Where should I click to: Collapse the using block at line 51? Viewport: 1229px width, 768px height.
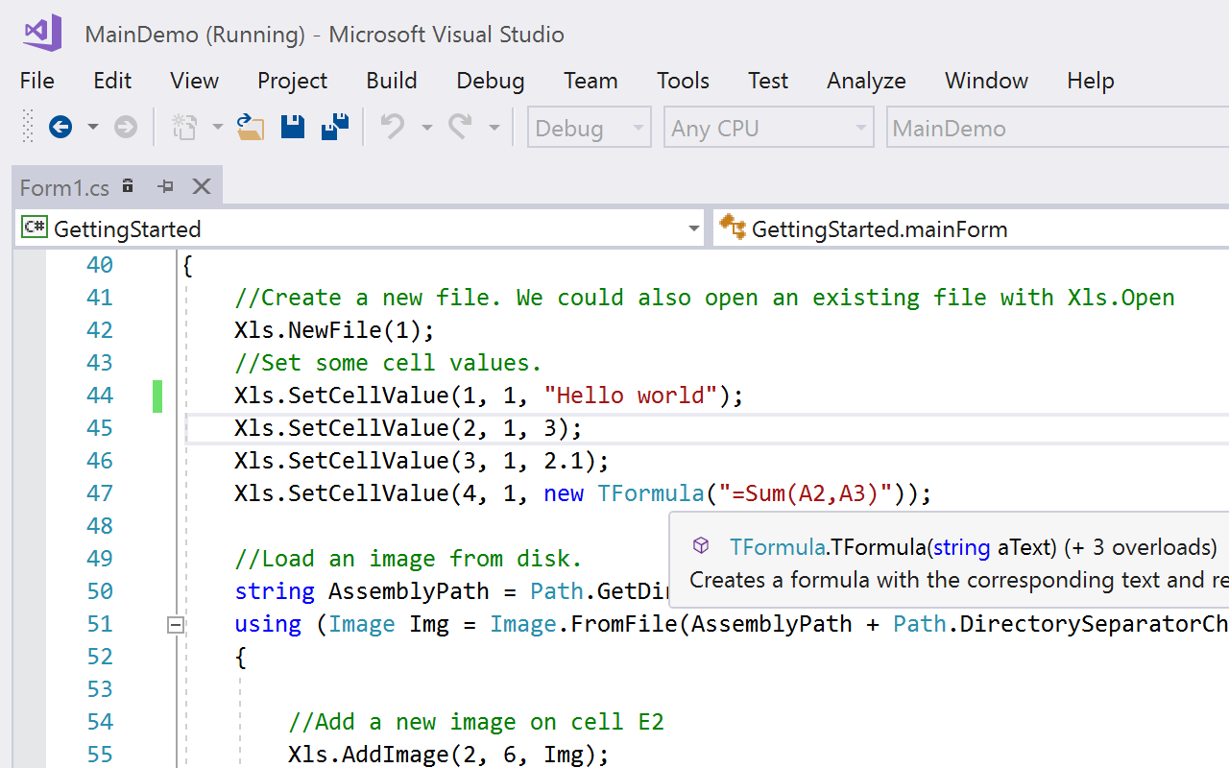click(175, 625)
